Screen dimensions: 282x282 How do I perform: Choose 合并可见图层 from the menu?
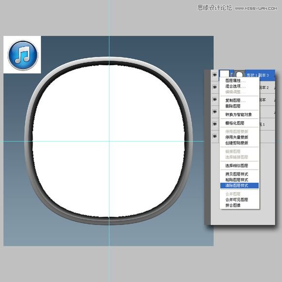click(x=237, y=200)
